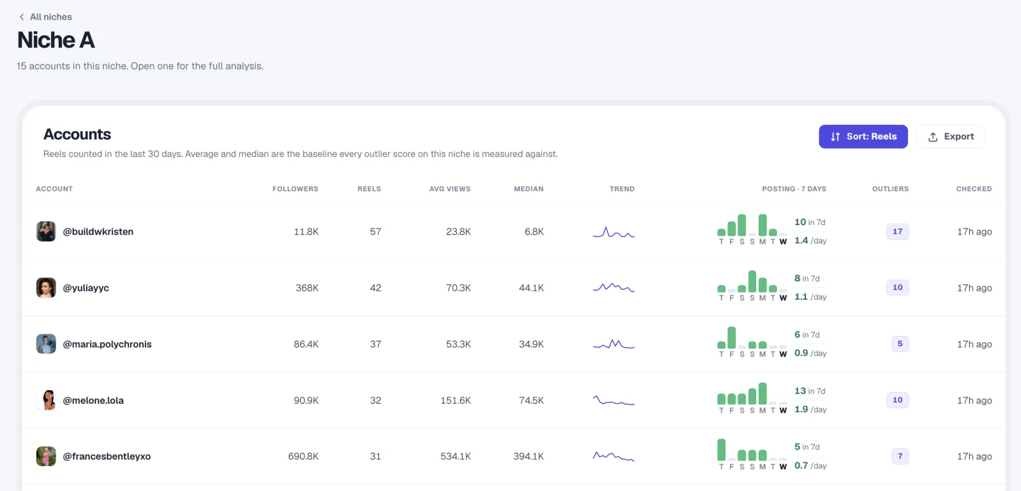Click the 534.1K avg views value
The height and width of the screenshot is (491, 1021).
tap(456, 457)
